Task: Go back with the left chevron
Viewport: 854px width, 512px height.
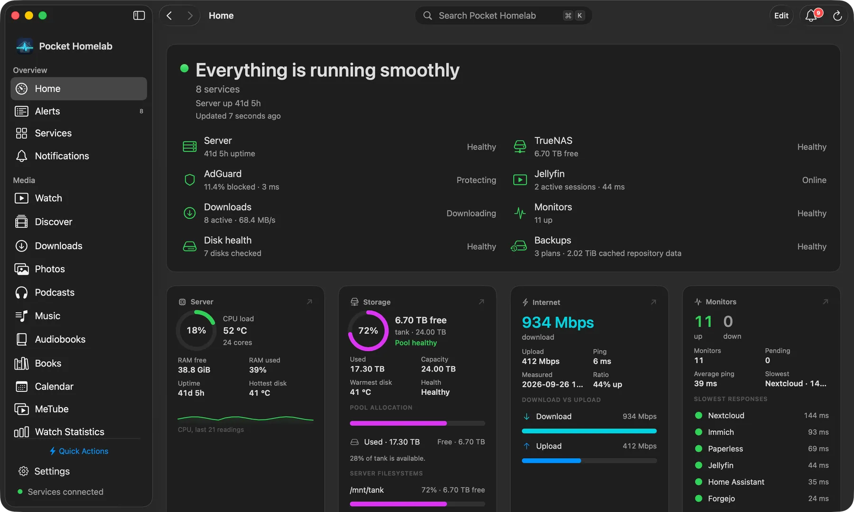Action: (x=169, y=16)
